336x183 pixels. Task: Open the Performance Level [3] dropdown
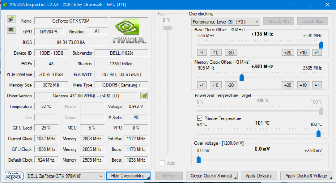click(226, 22)
